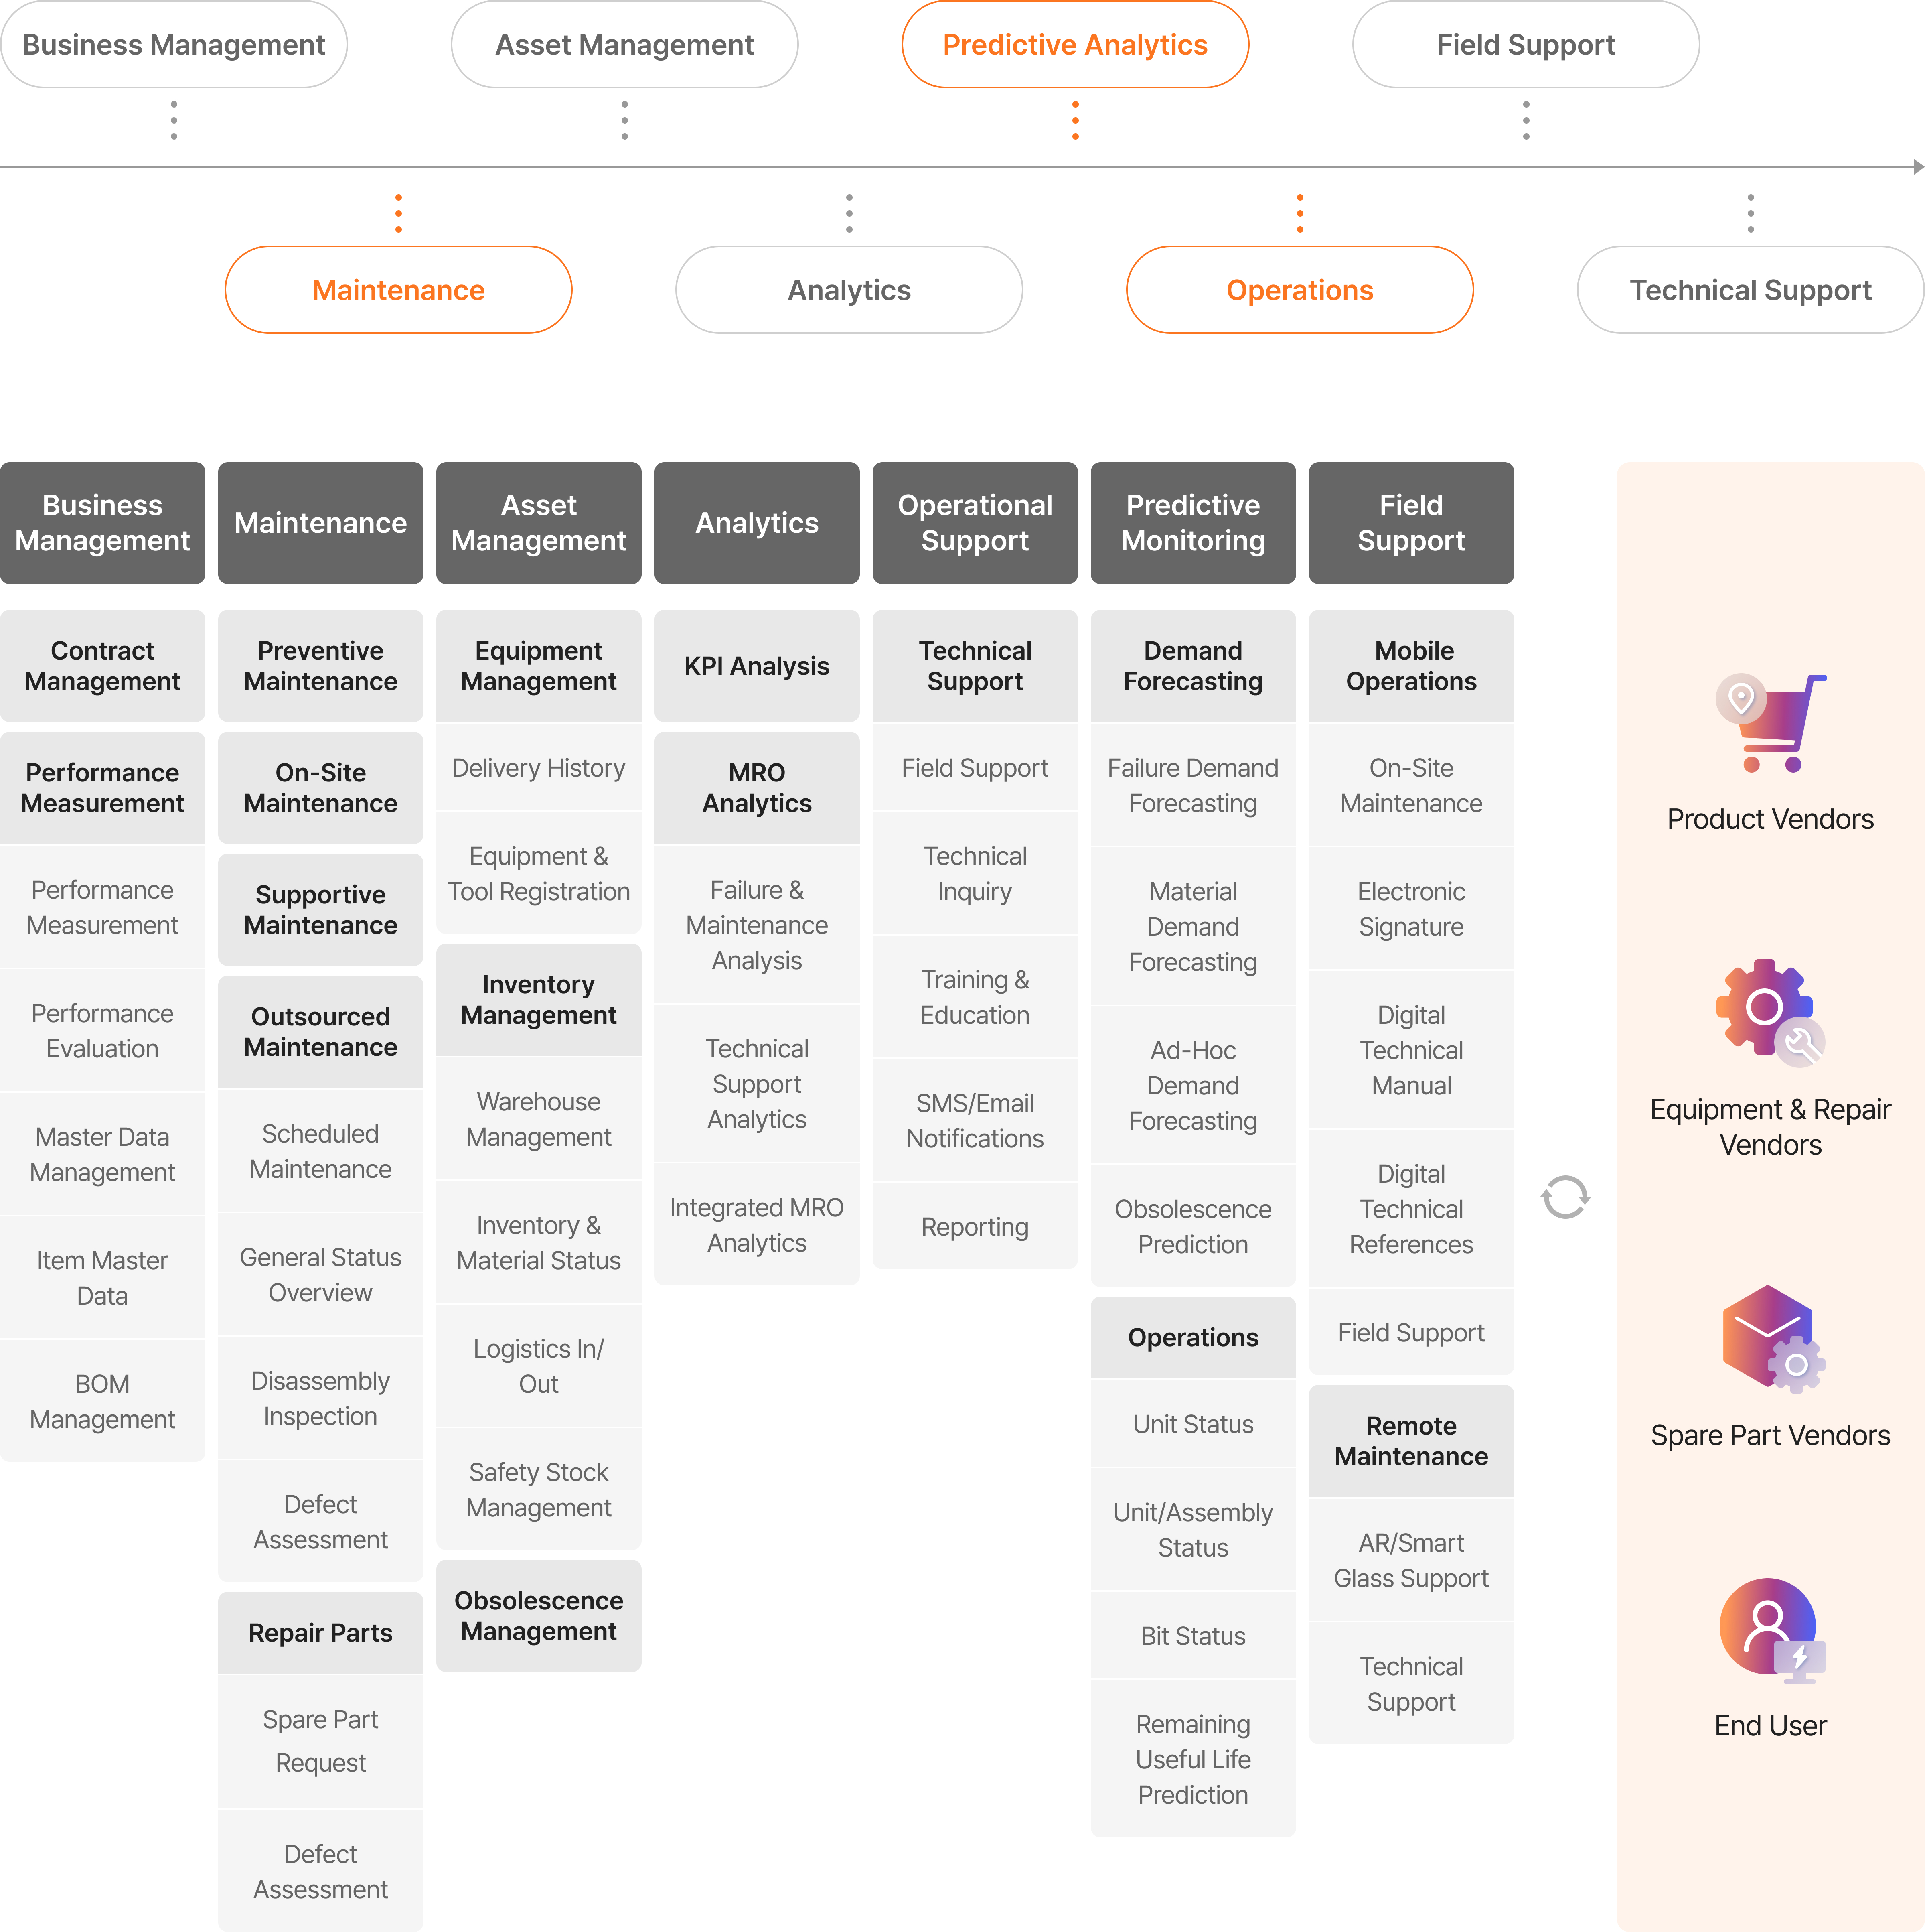Click the Field Support top pill

pos(1525,45)
